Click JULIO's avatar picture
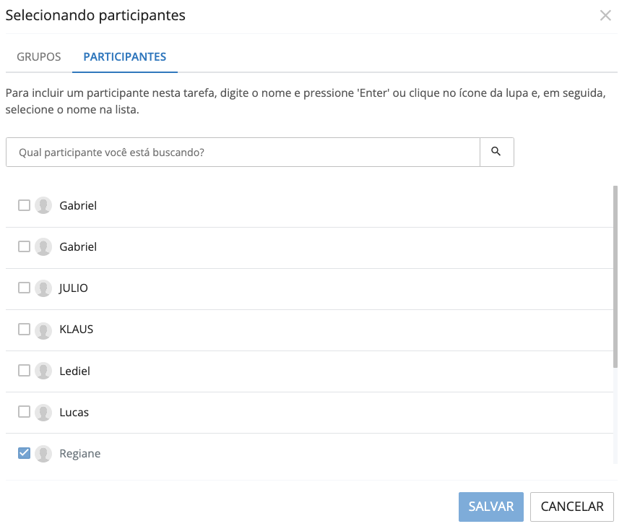 (43, 288)
